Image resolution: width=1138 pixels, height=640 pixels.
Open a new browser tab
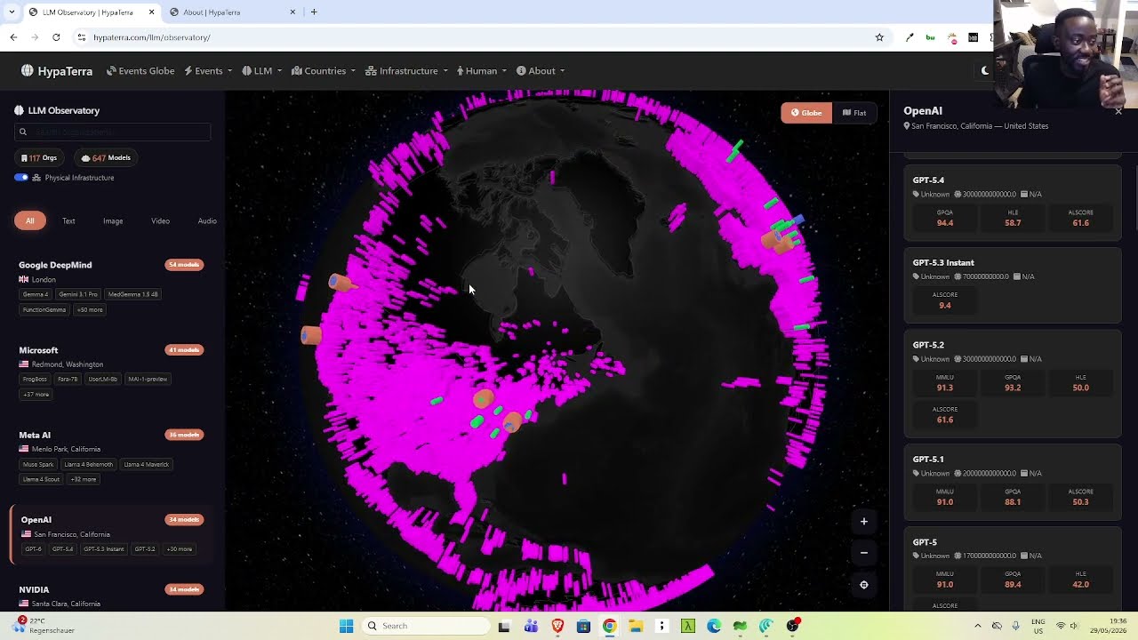314,12
